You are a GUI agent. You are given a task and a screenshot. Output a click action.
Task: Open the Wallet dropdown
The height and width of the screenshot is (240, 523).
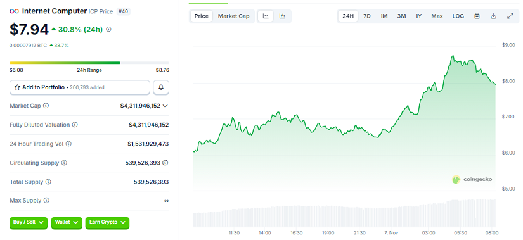pos(67,222)
